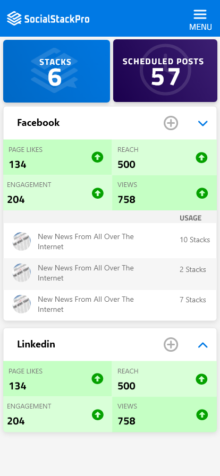Viewport: 220px width, 476px height.
Task: Click the Linkedin section title
Action: [36, 344]
